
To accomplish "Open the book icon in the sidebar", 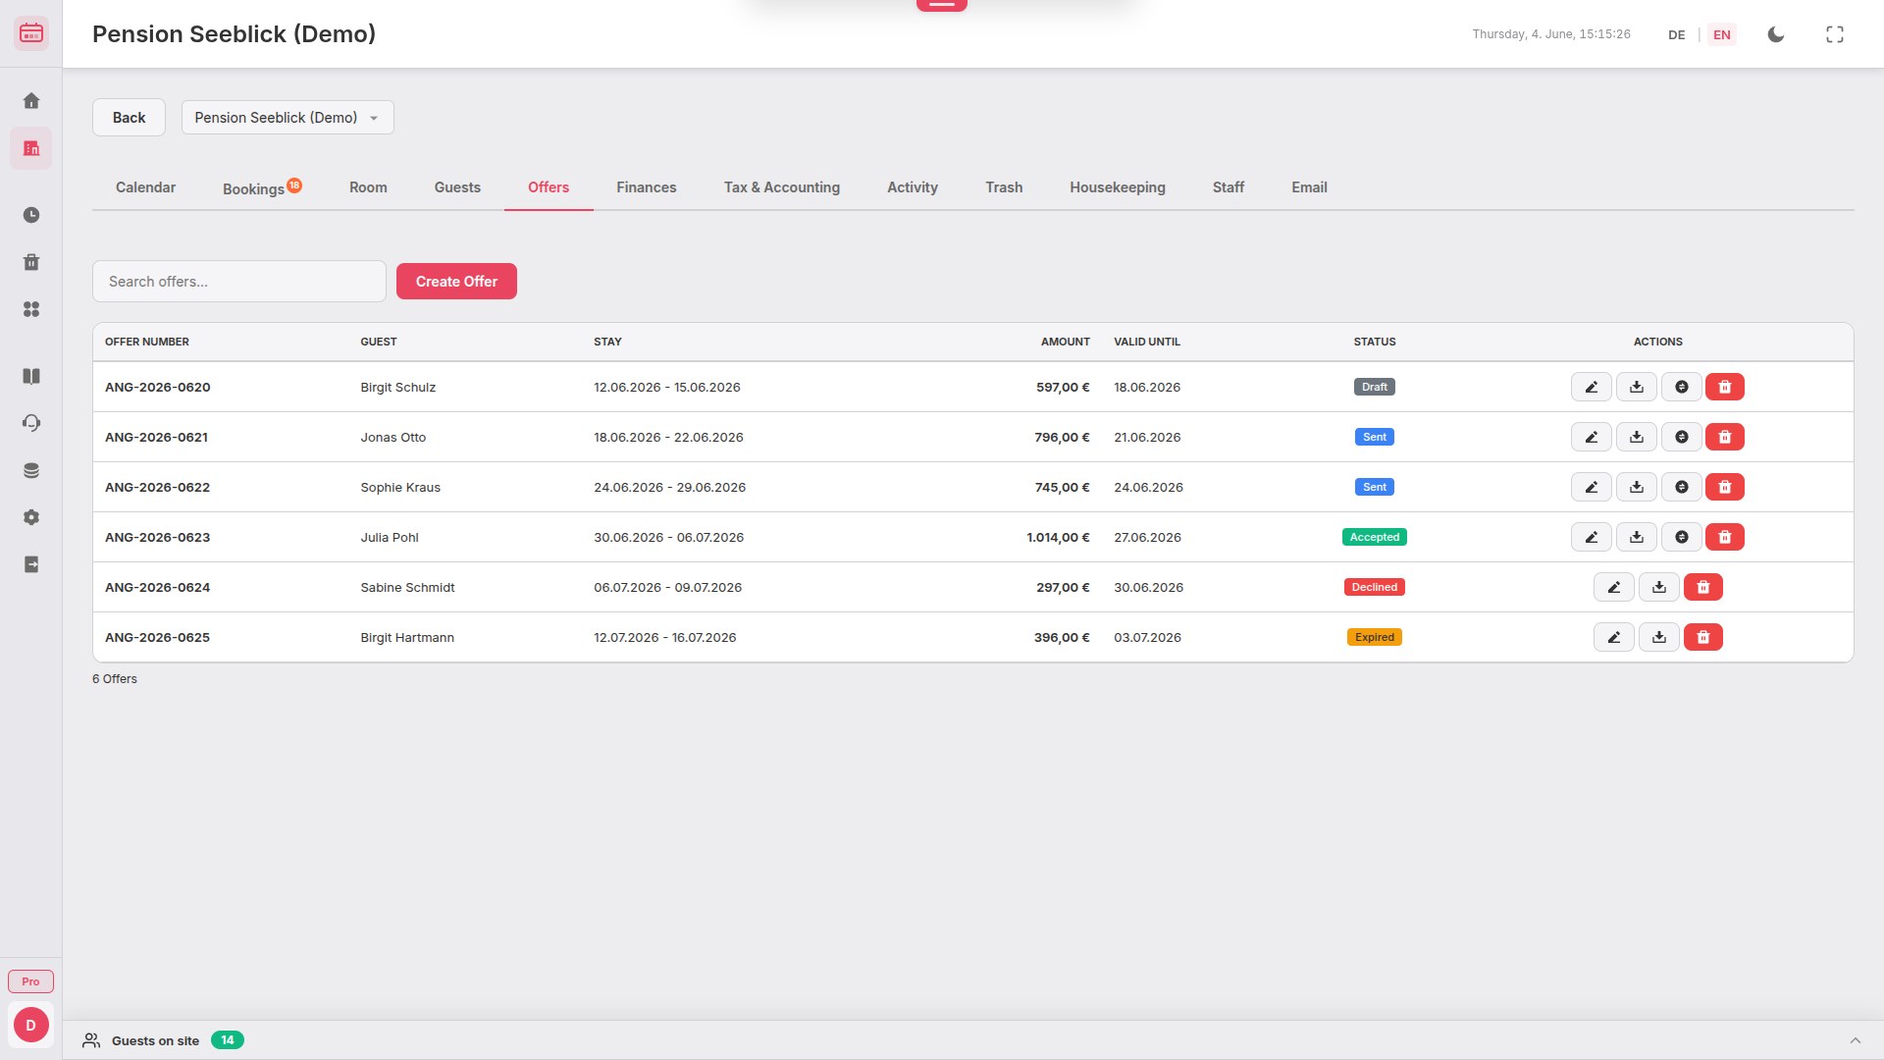I will 31,376.
